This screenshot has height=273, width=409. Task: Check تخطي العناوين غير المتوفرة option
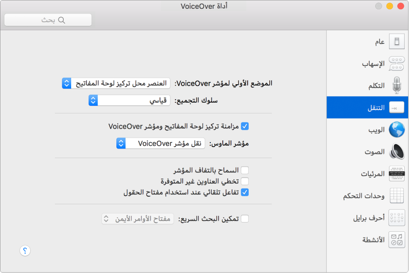pyautogui.click(x=245, y=181)
